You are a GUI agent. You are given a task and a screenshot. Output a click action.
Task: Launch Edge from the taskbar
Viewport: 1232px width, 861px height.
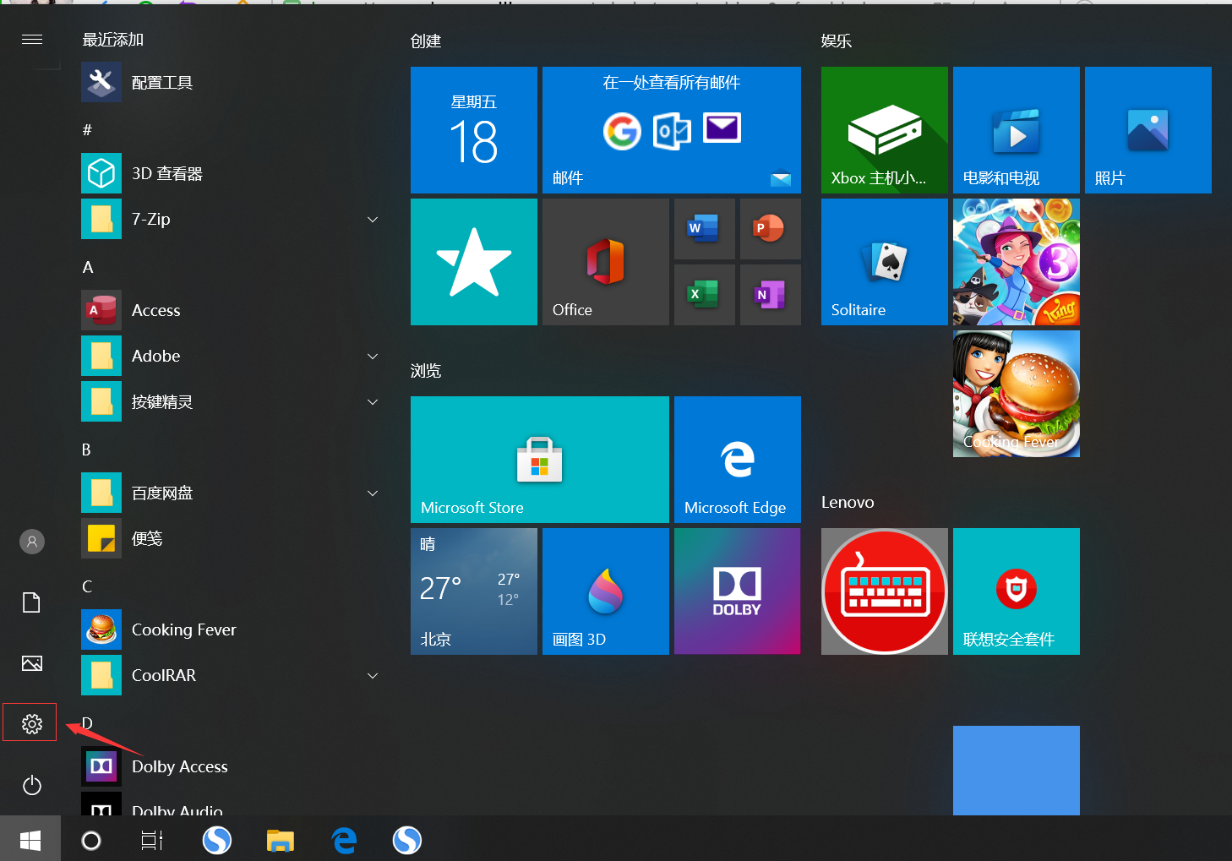(x=344, y=840)
